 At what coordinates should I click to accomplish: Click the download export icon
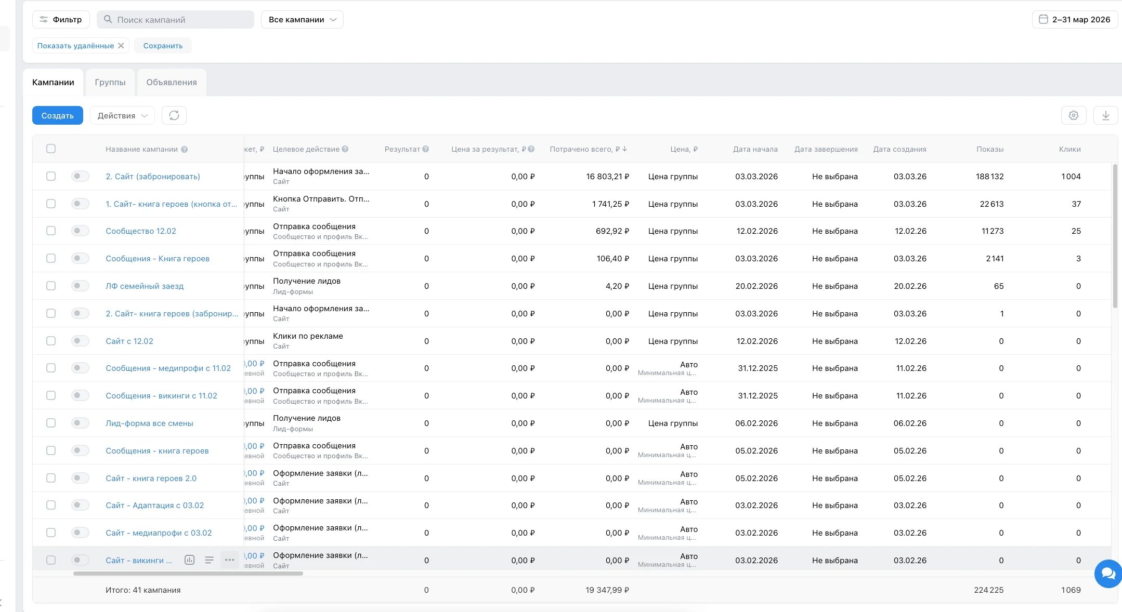[1105, 115]
